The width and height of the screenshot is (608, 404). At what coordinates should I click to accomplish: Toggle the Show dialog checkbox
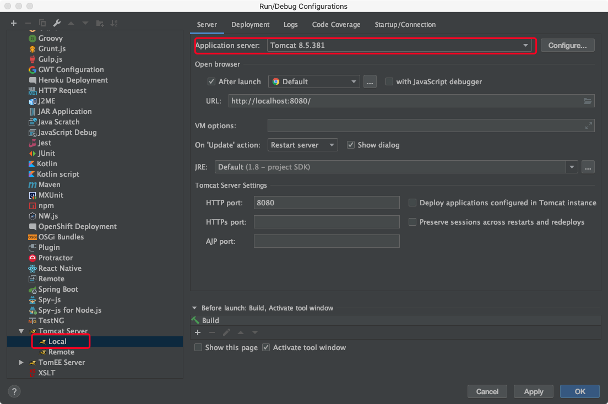coord(350,145)
